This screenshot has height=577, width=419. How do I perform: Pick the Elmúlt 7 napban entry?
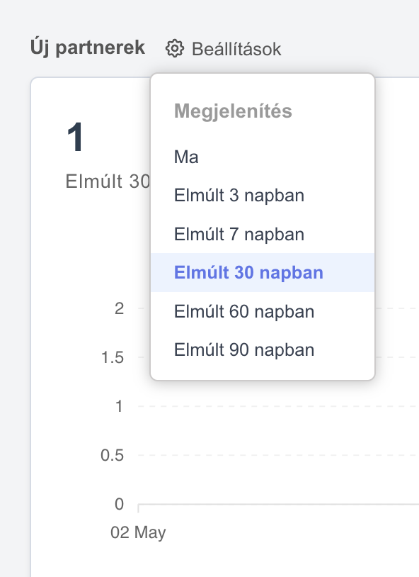[263, 234]
